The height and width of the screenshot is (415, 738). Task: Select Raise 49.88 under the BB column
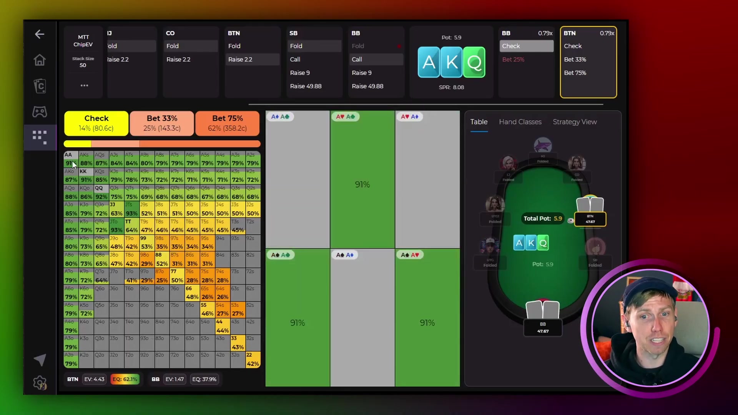[376, 86]
